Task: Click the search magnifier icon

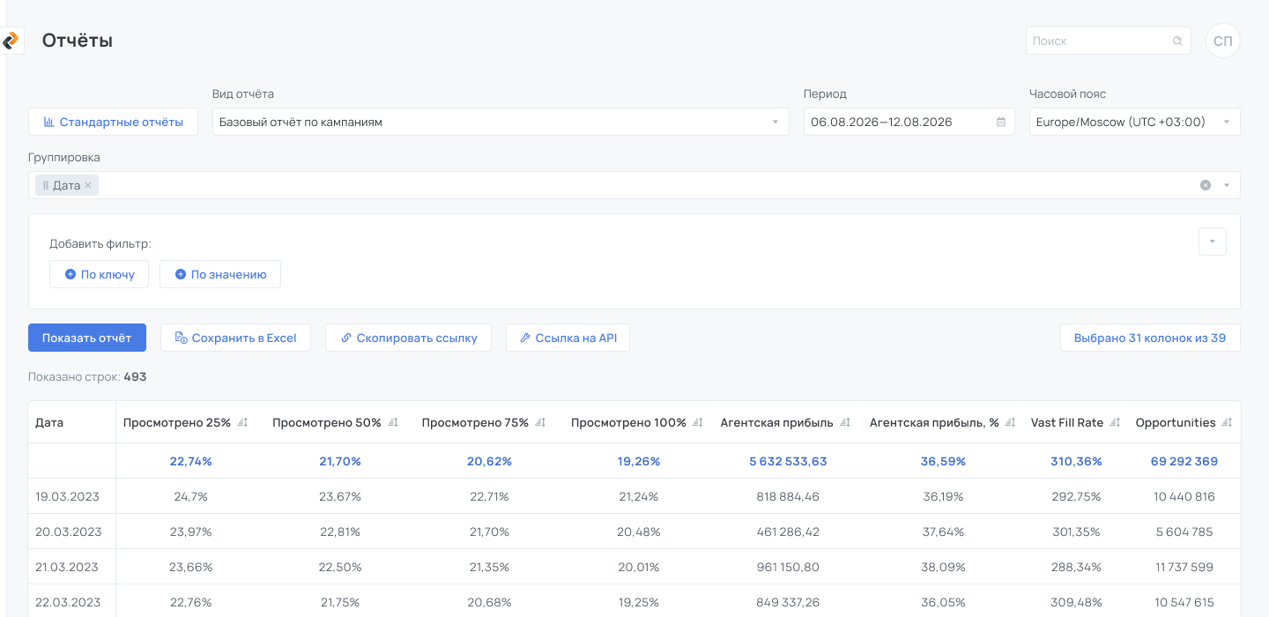Action: pyautogui.click(x=1177, y=41)
